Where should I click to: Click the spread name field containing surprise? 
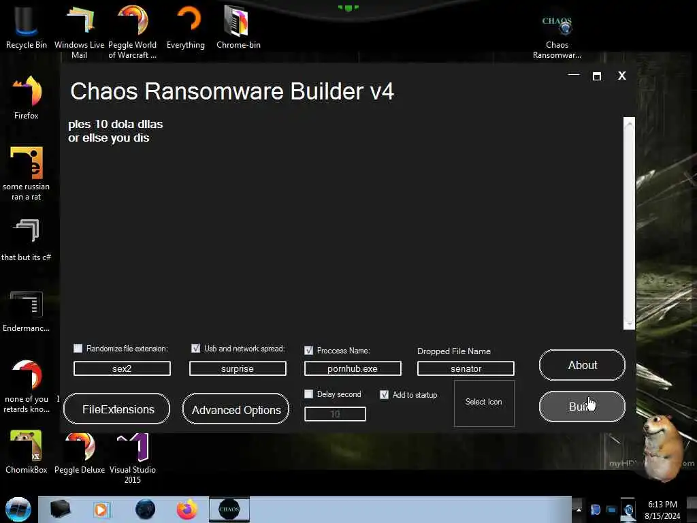(238, 368)
